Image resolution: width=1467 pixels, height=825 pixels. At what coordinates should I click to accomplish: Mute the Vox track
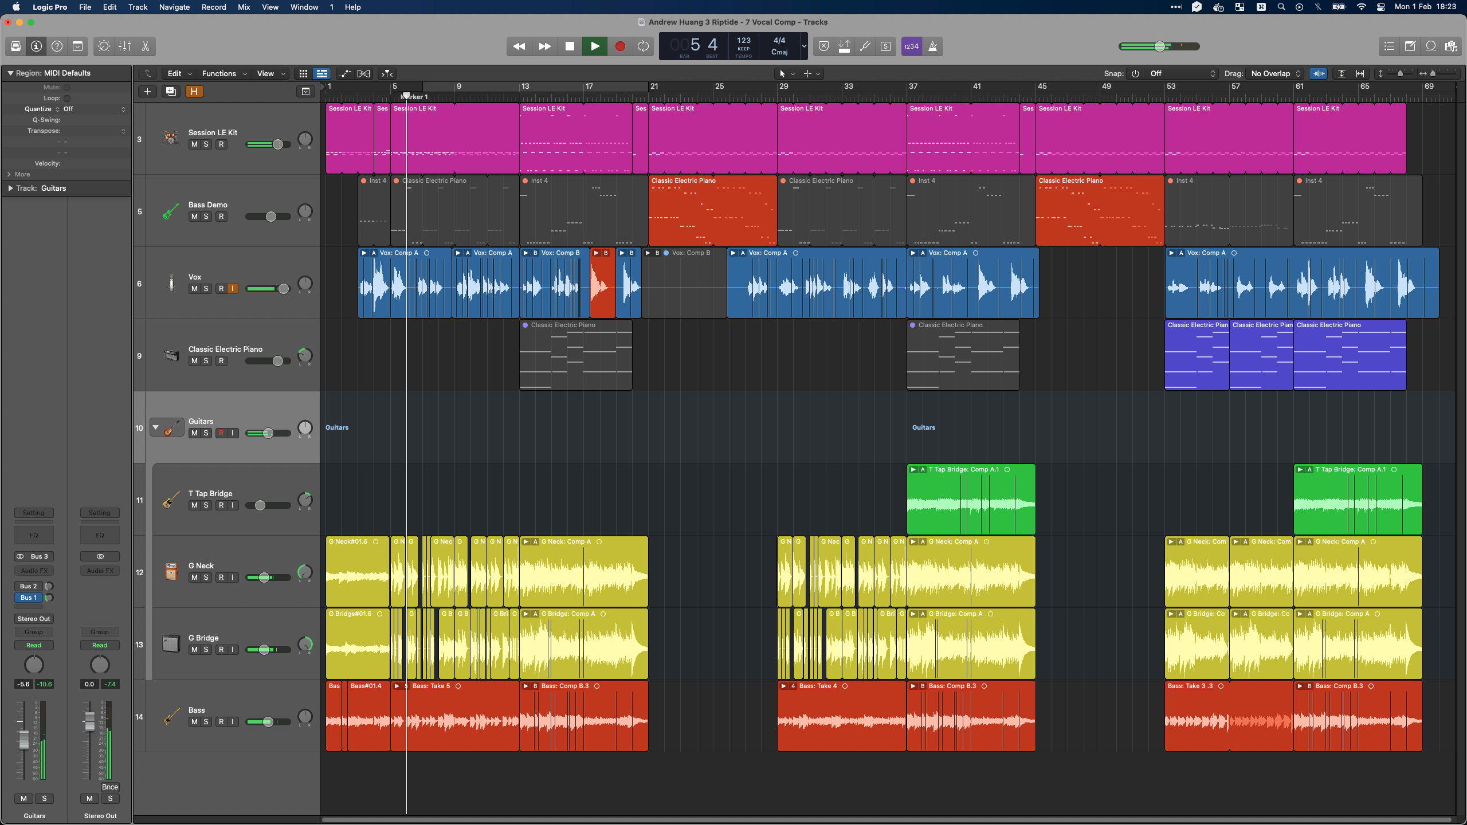194,289
